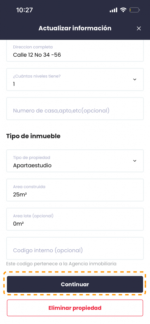Image resolution: width=150 pixels, height=324 pixels.
Task: Tap the Tipo de inmueble section heading
Action: 33,136
